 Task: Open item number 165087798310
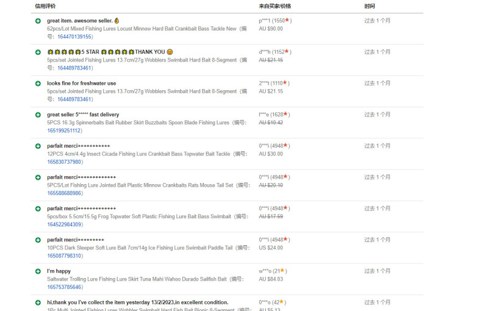pos(64,256)
